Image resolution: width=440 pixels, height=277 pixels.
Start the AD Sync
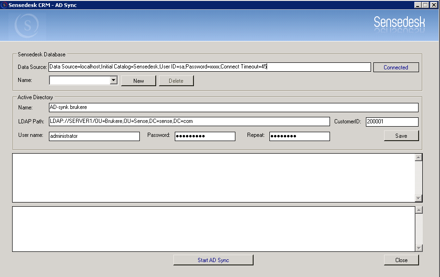[213, 260]
